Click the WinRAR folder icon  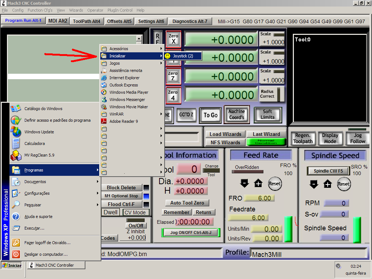coord(104,114)
